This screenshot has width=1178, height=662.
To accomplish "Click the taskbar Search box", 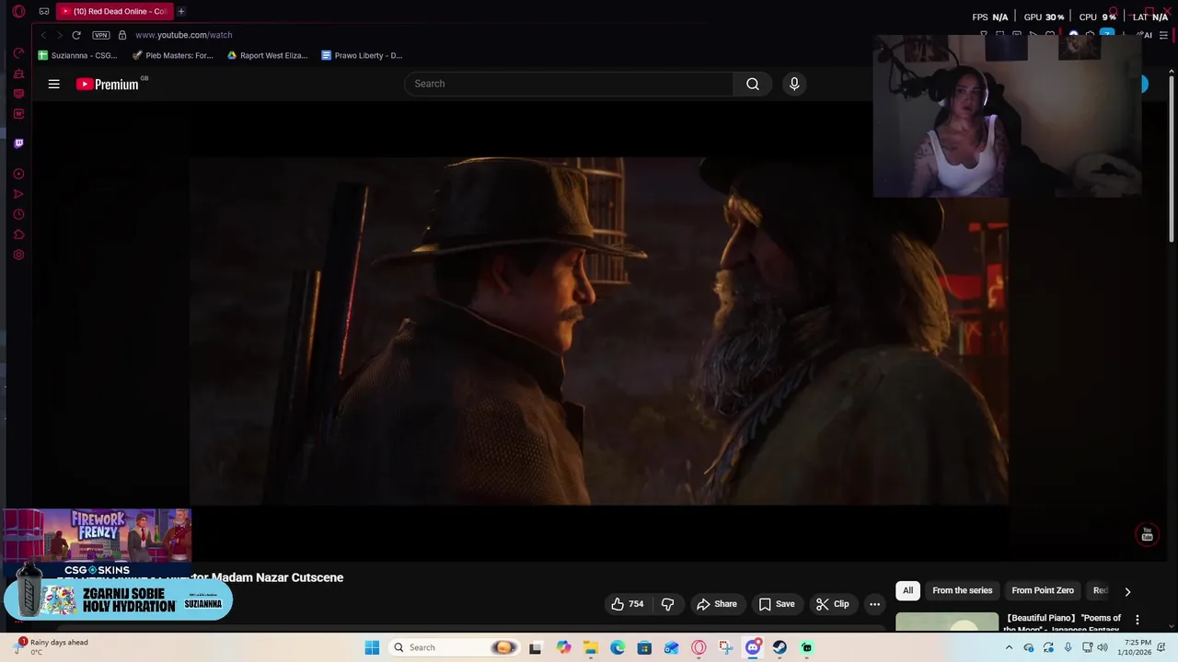I will click(455, 647).
